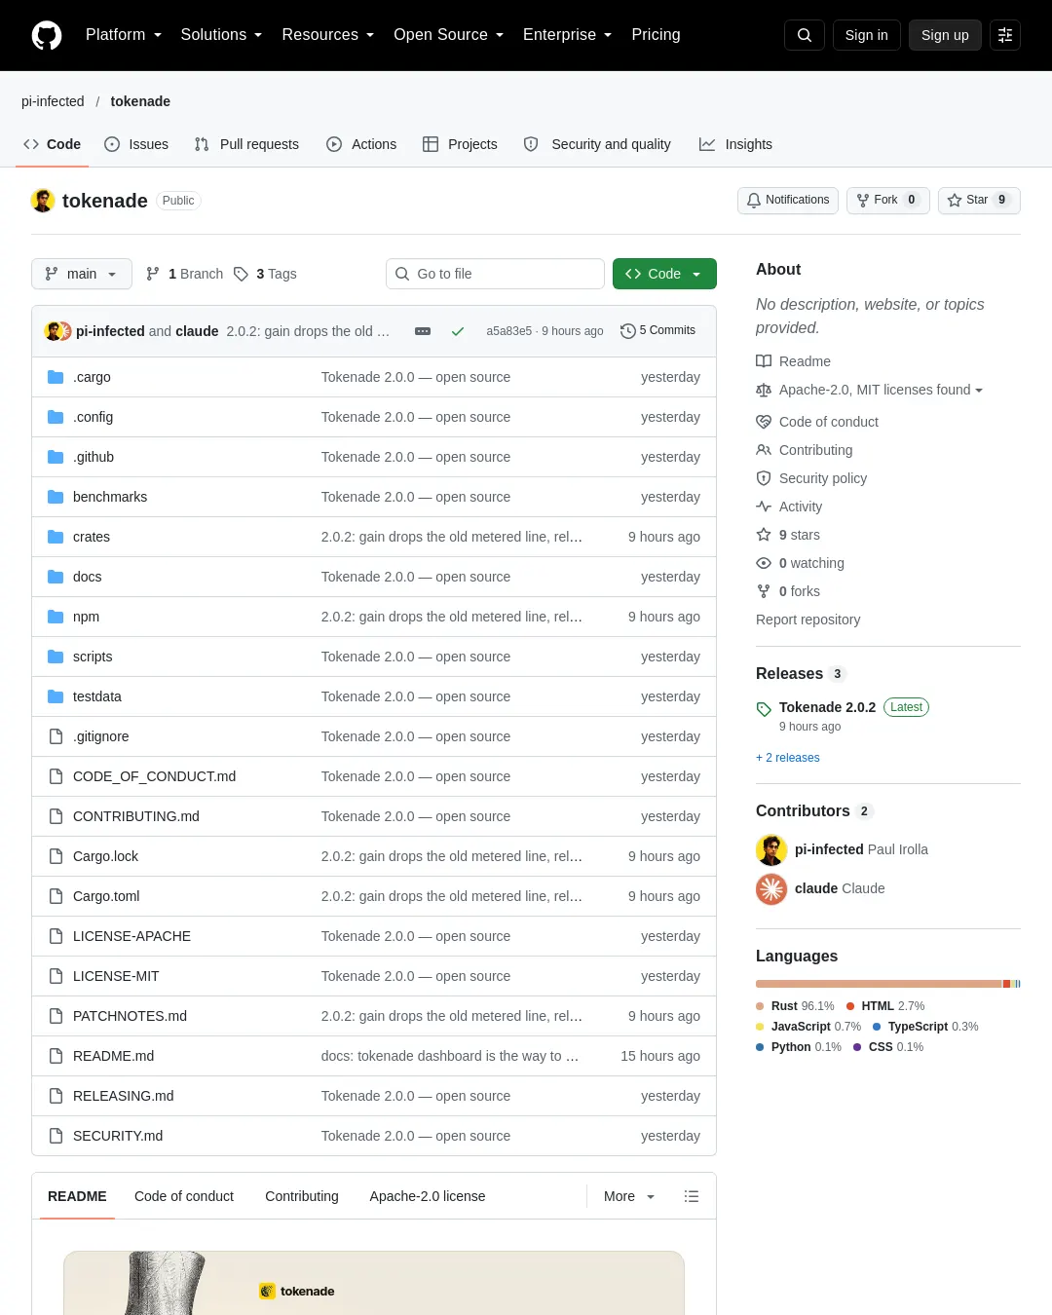Open the .gitignore file
This screenshot has width=1052, height=1315.
(x=101, y=736)
